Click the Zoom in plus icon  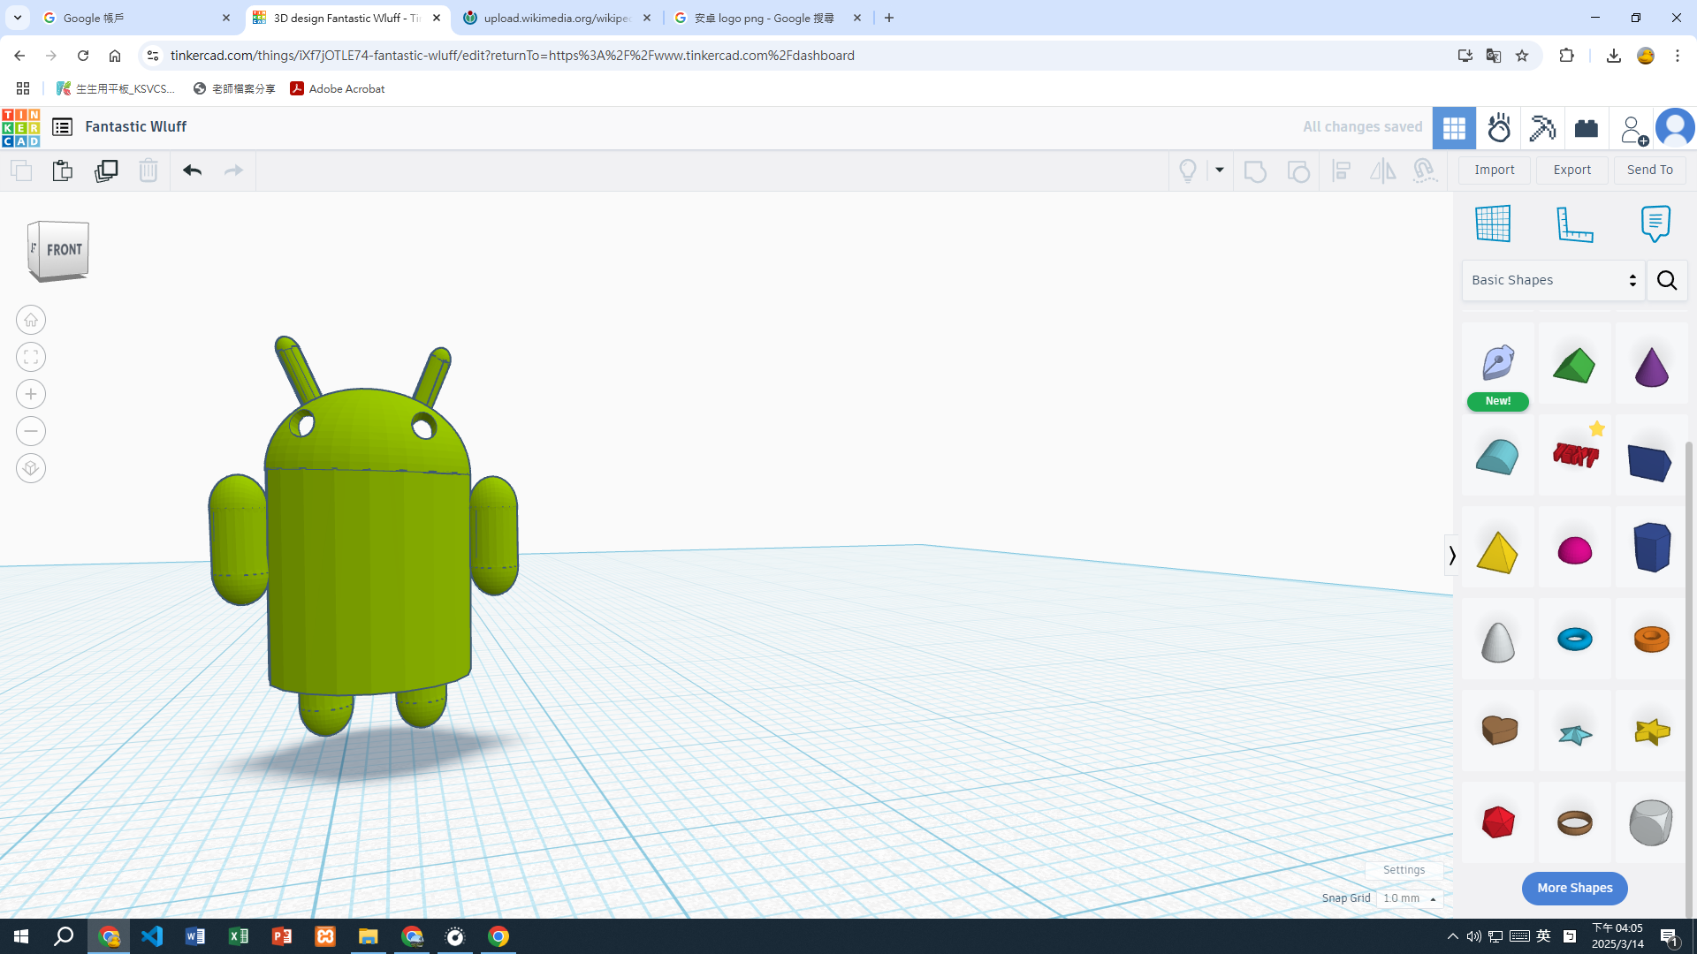click(x=31, y=394)
